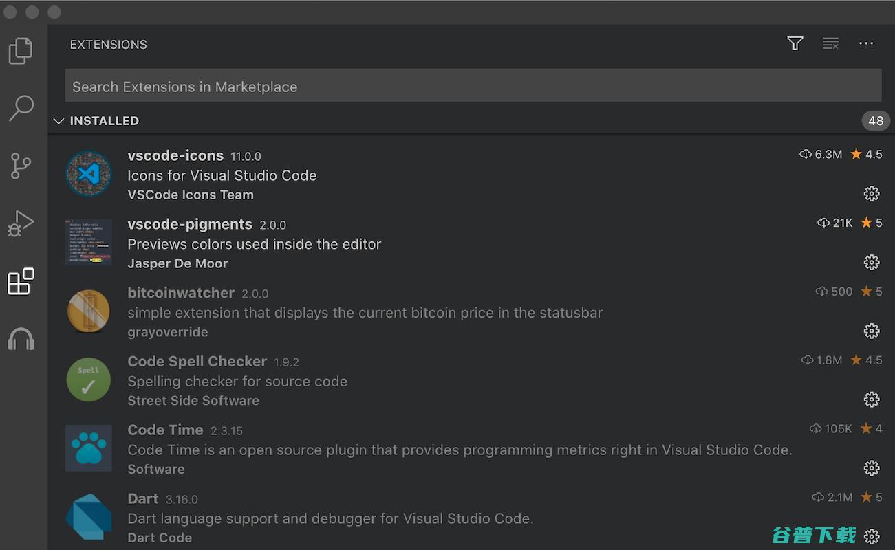Collapse the INSTALLED section chevron
Screen dimensions: 895x550
pyautogui.click(x=58, y=121)
